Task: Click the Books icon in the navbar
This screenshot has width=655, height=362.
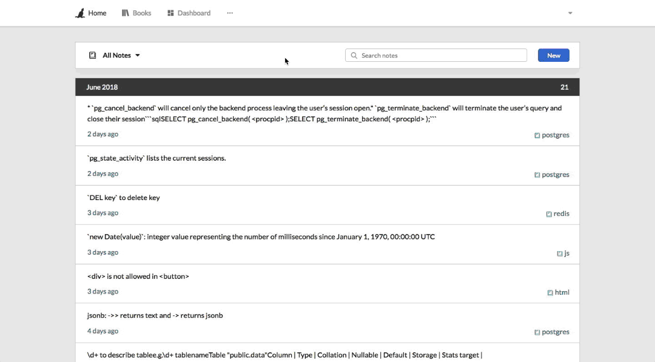Action: tap(126, 13)
